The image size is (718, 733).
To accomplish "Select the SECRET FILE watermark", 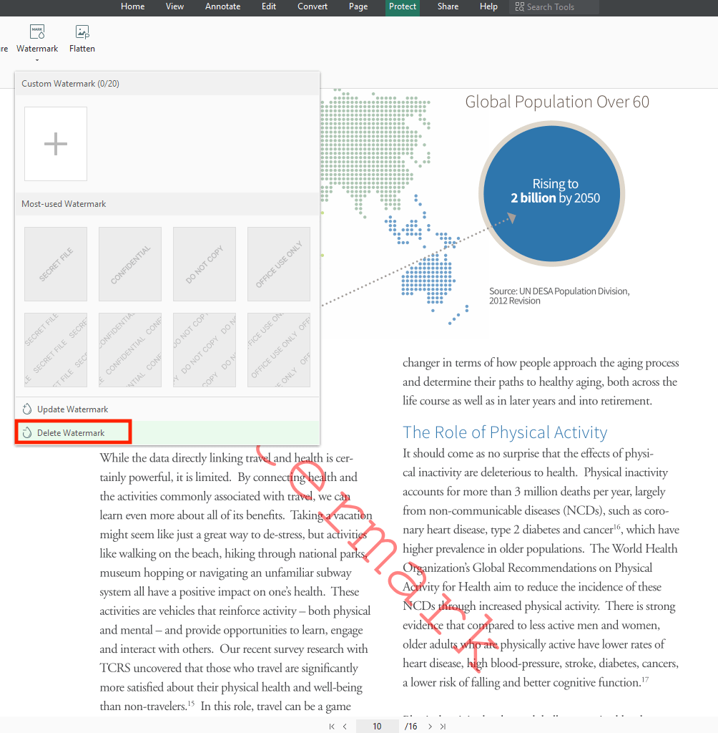I will pos(55,263).
